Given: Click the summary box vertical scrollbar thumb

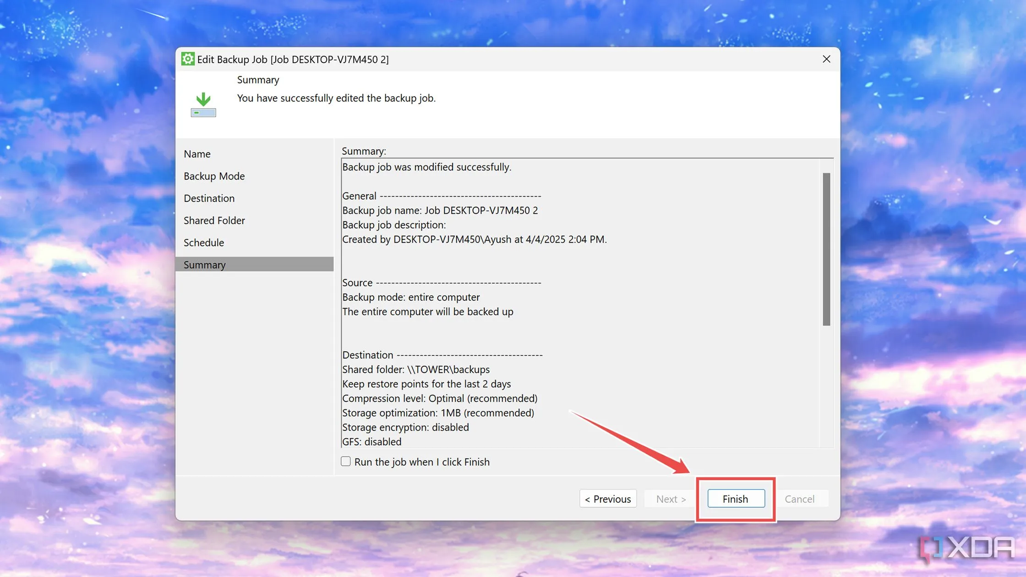Looking at the screenshot, I should point(826,249).
